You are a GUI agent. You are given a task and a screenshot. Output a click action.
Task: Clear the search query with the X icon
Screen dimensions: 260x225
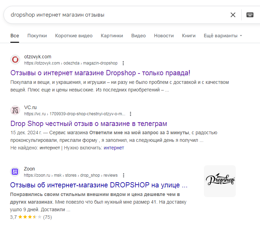(233, 15)
